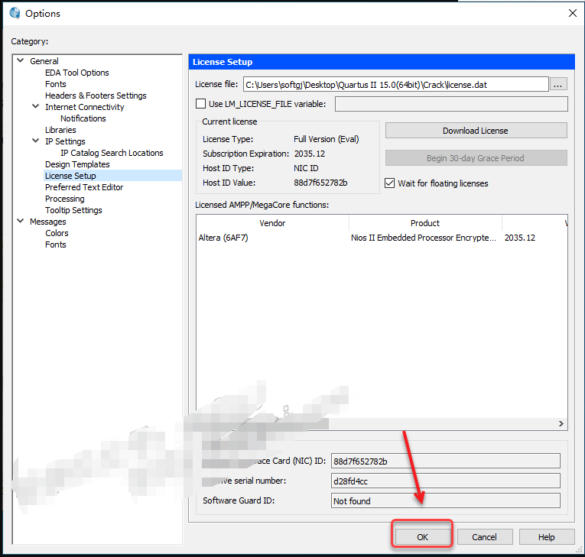Collapse the General category tree

21,60
